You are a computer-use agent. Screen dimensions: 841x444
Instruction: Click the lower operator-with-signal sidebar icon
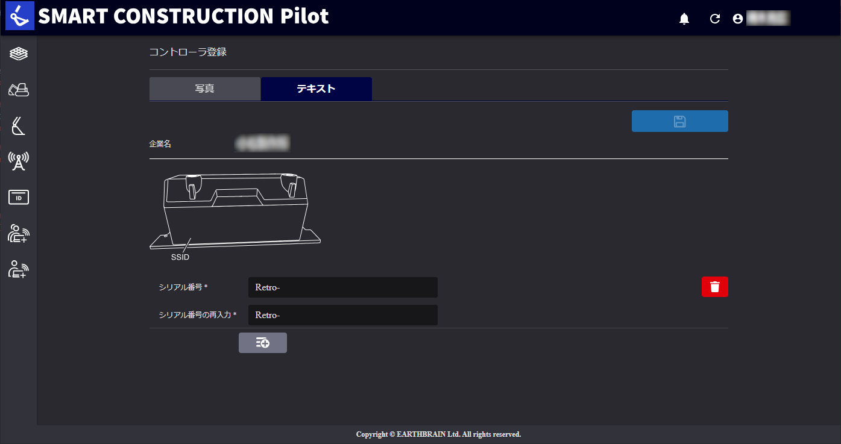click(x=19, y=269)
